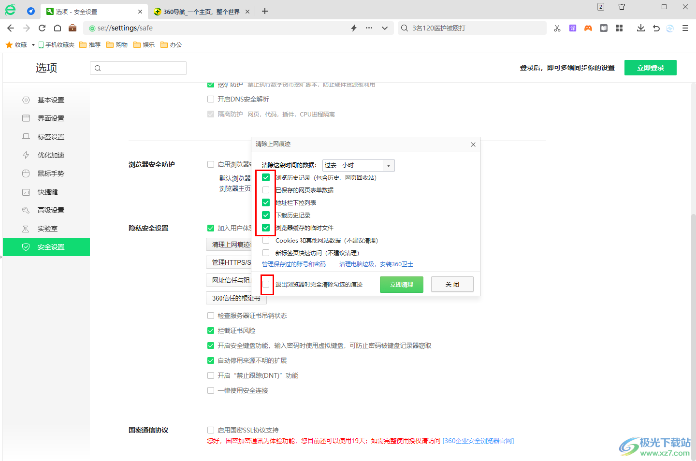696x461 pixels.
Task: Open the main hamburger menu
Action: [x=685, y=28]
